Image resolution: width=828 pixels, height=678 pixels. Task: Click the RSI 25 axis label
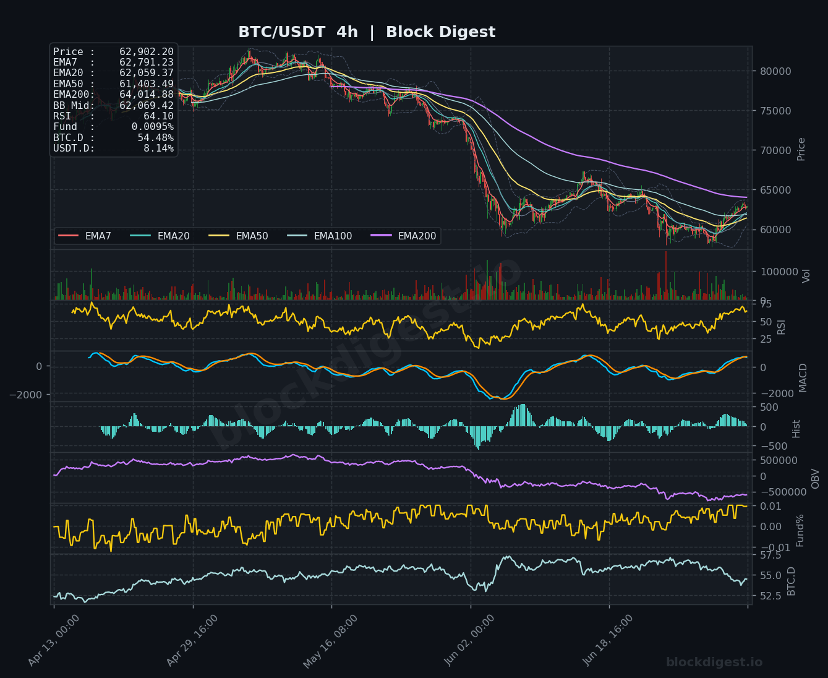click(x=765, y=339)
